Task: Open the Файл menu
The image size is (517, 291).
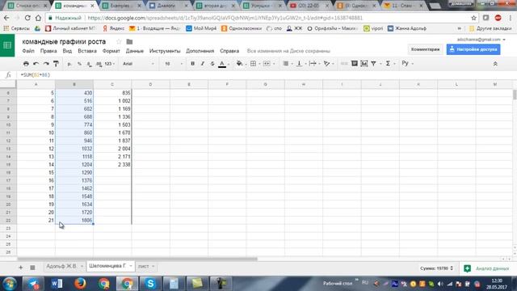Action: point(28,51)
